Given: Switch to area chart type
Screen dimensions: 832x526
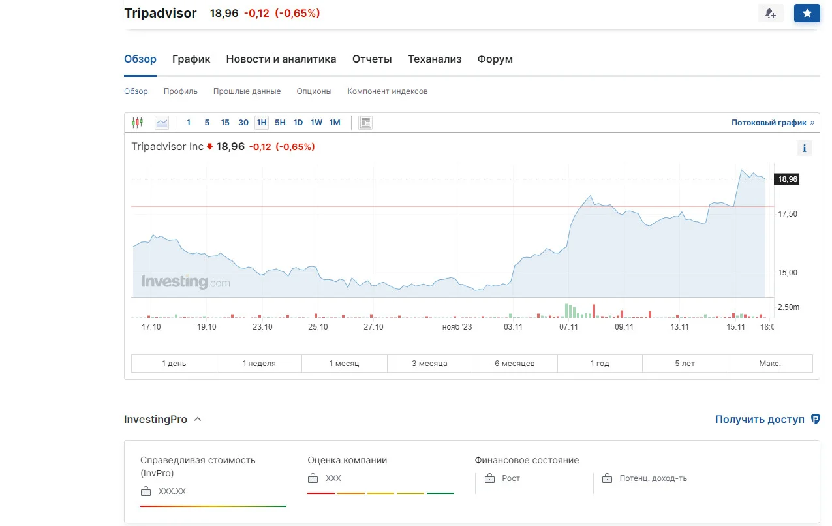Looking at the screenshot, I should 162,122.
